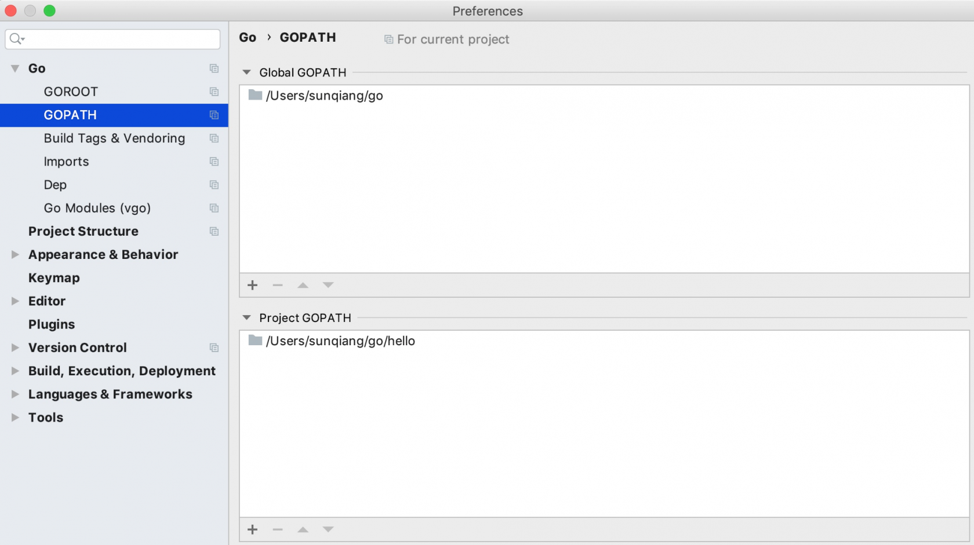
Task: Click the Global GOPATH heading text
Action: pyautogui.click(x=303, y=72)
